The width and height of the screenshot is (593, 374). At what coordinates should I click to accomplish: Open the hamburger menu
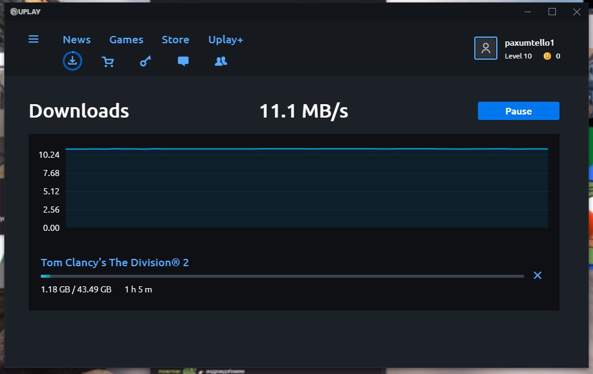pos(33,39)
